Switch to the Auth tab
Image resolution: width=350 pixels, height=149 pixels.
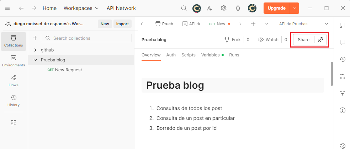click(171, 55)
